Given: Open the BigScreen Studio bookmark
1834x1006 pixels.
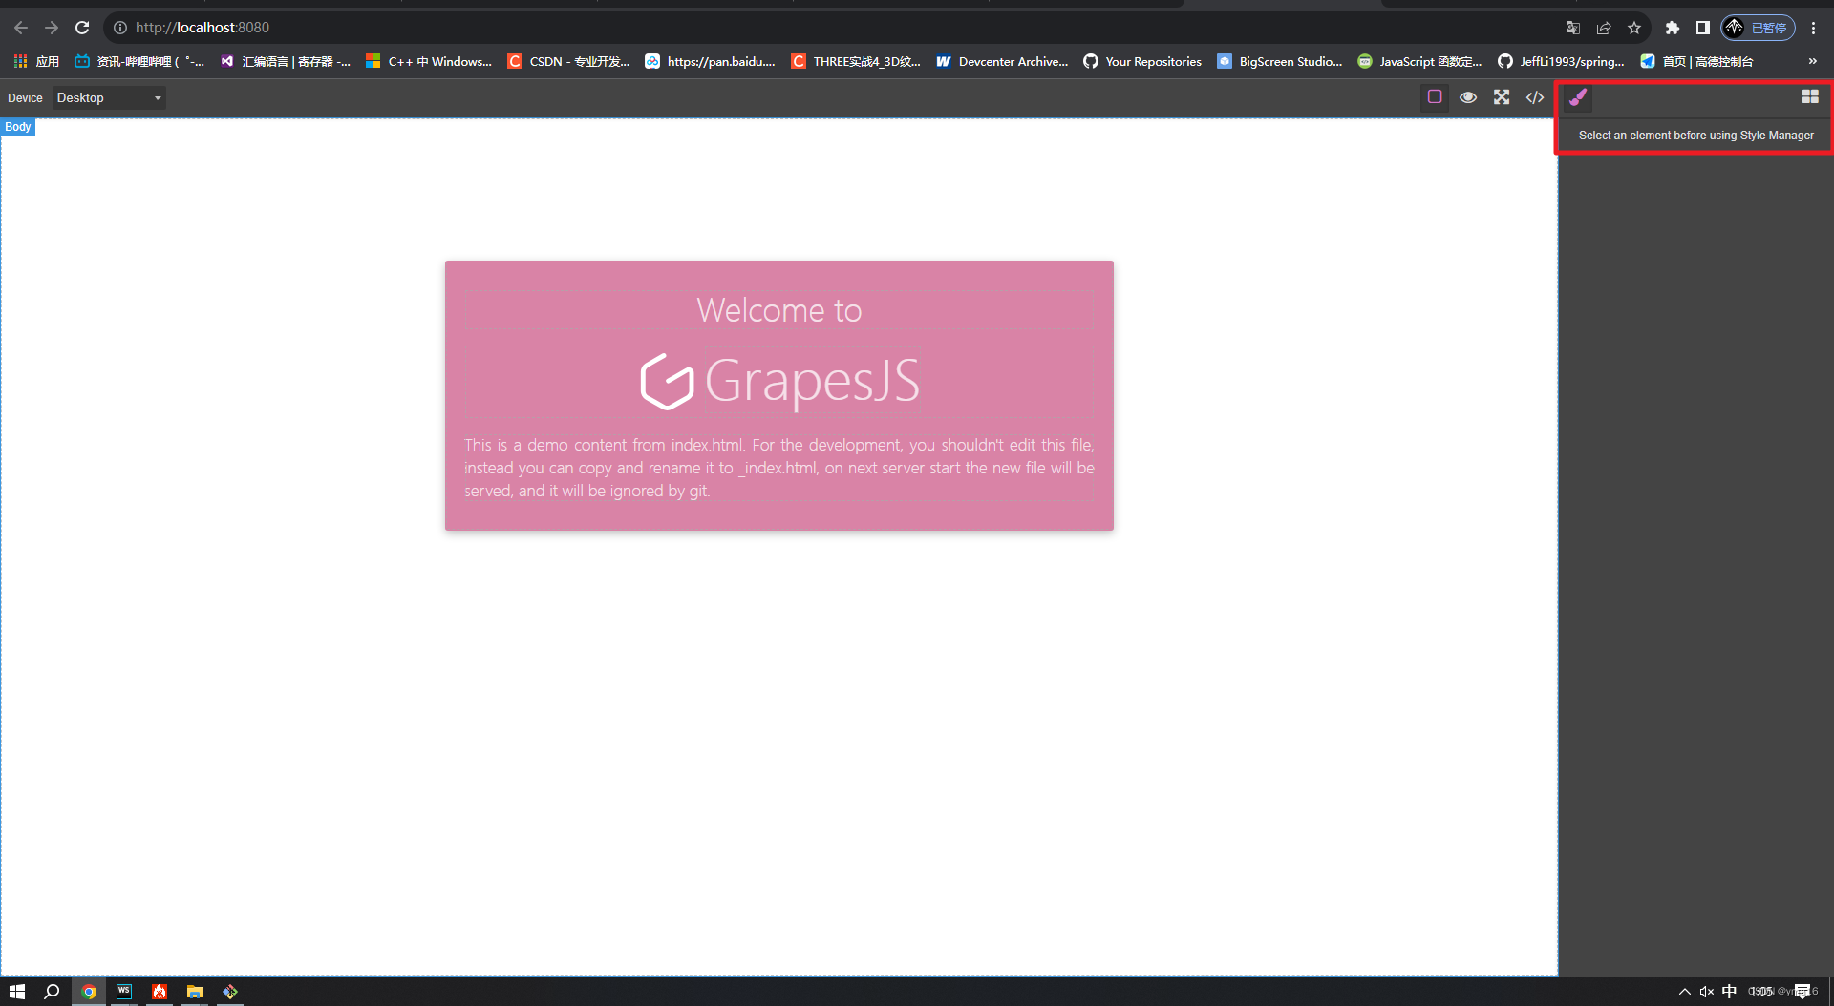Looking at the screenshot, I should 1280,61.
